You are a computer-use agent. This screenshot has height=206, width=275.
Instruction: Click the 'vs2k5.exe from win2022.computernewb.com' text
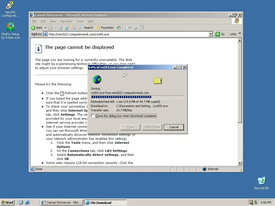[x=120, y=93]
